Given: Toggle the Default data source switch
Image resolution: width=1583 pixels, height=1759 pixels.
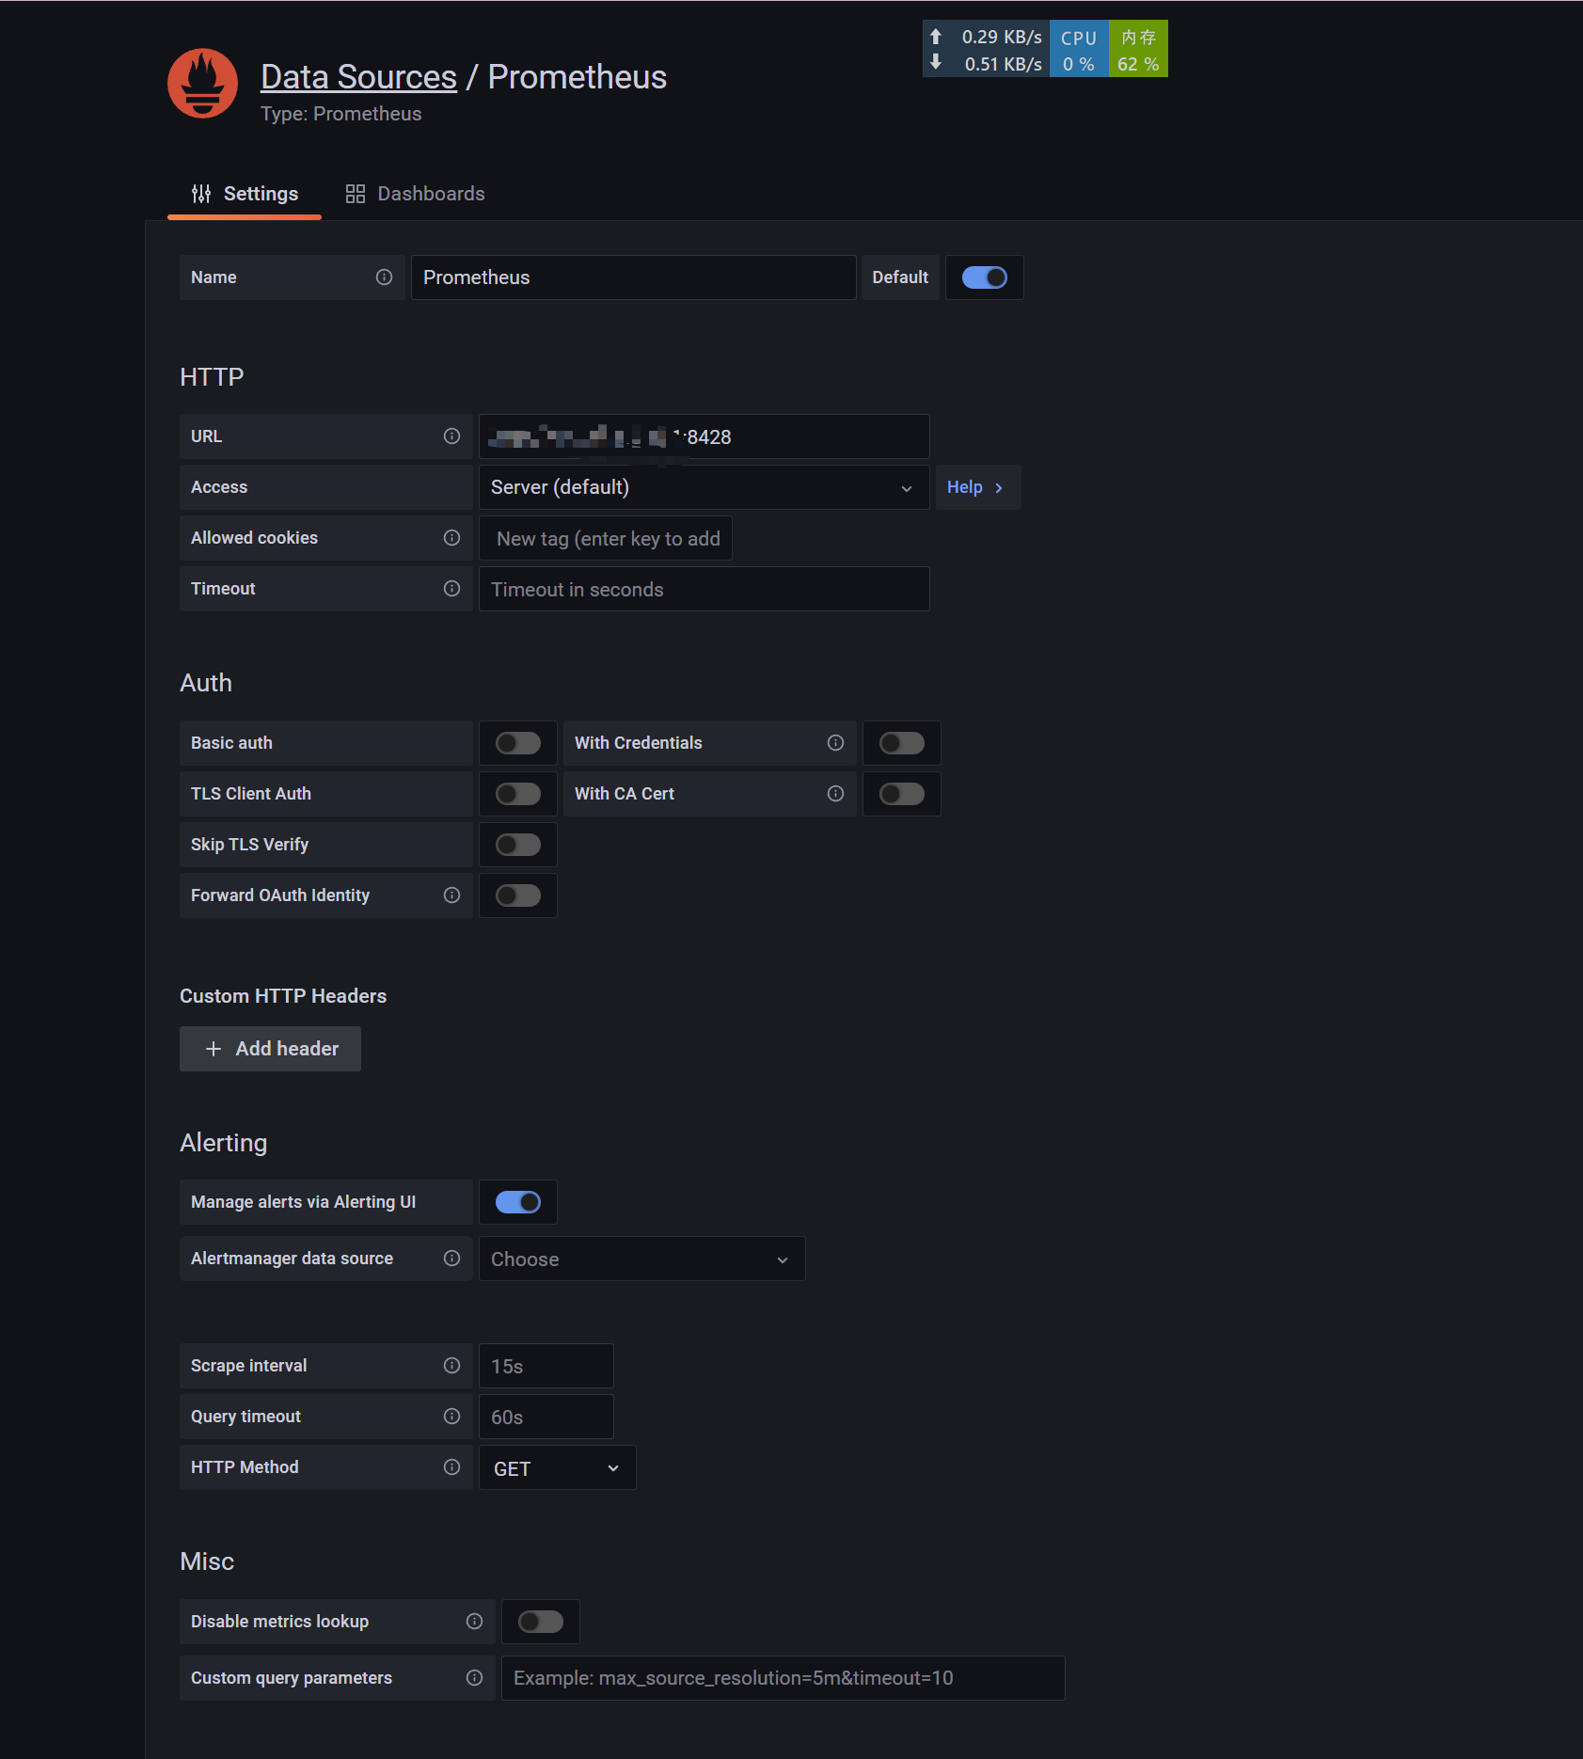Looking at the screenshot, I should [x=985, y=277].
